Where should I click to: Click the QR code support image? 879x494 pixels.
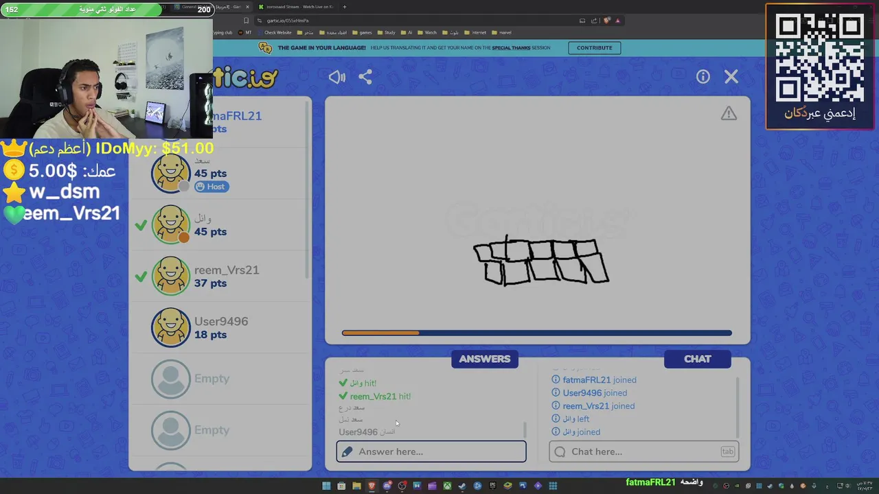(819, 56)
